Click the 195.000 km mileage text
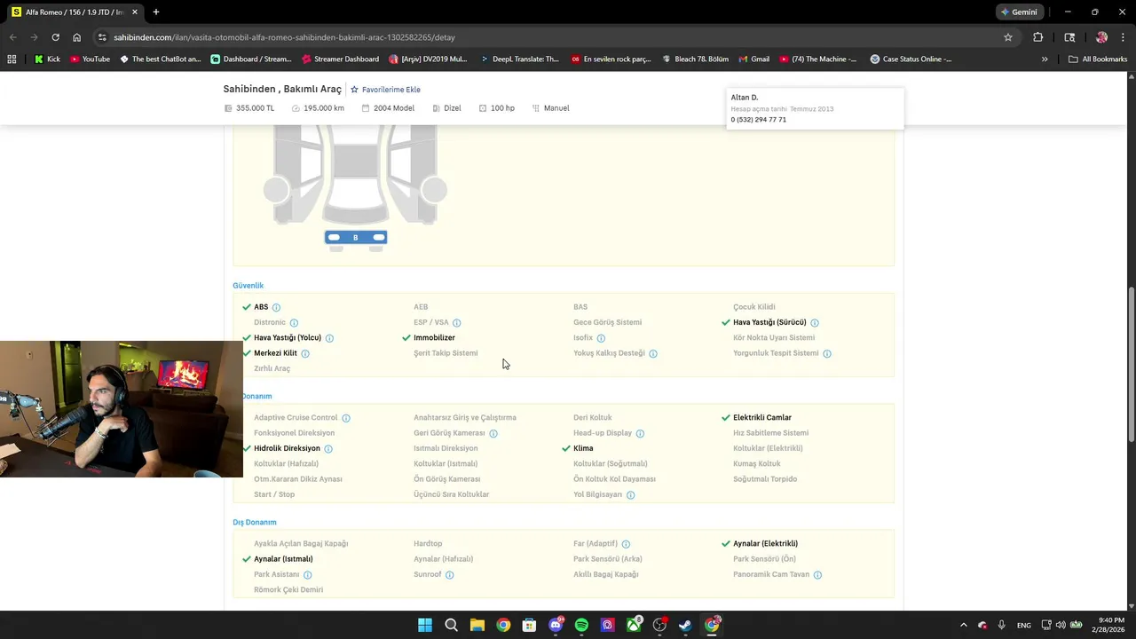The image size is (1136, 639). (x=324, y=108)
